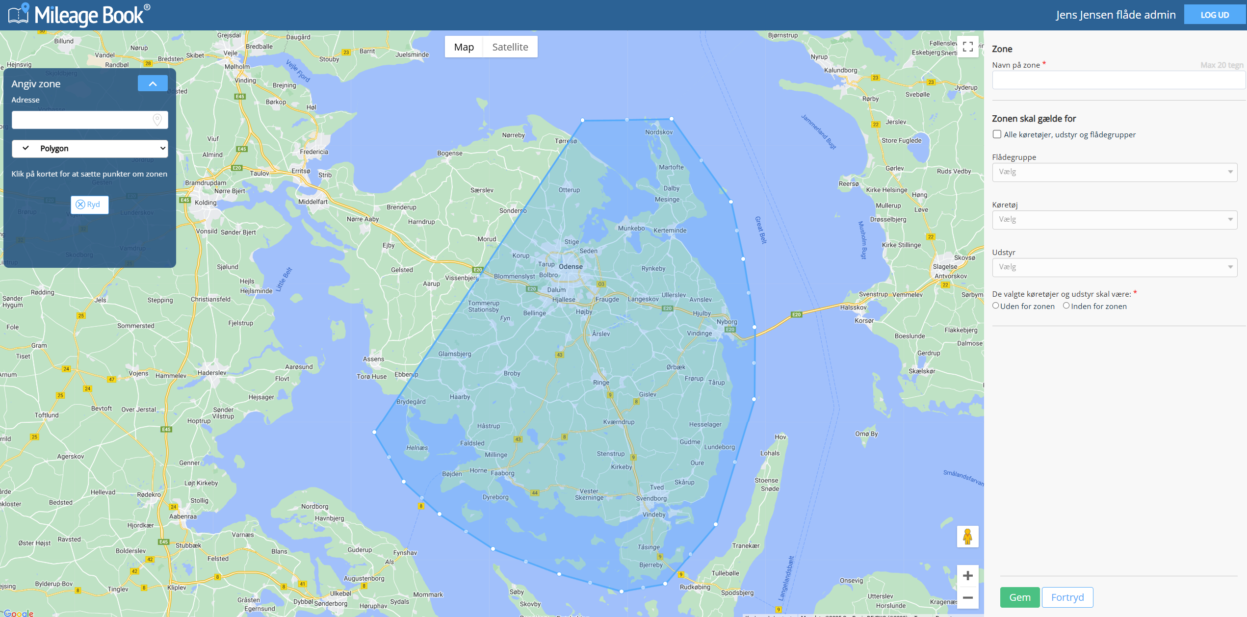Screen dimensions: 1247x617
Task: Click the Faaborg town label
Action: pyautogui.click(x=502, y=473)
